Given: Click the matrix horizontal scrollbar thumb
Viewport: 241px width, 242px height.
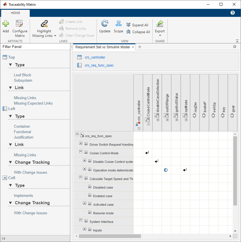Looking at the screenshot, I should click(x=110, y=236).
